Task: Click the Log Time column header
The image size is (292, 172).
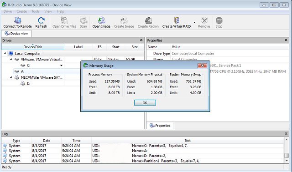Action: 76,141
